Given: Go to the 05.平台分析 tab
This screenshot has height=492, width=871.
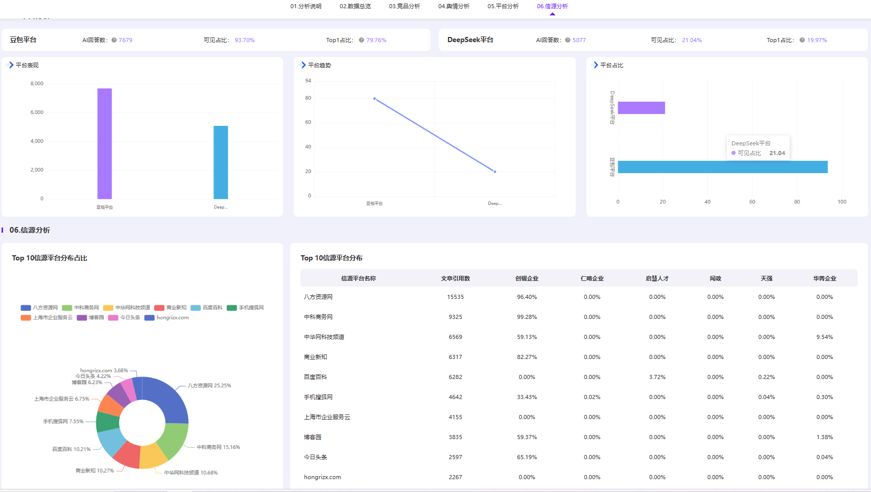Looking at the screenshot, I should coord(503,6).
